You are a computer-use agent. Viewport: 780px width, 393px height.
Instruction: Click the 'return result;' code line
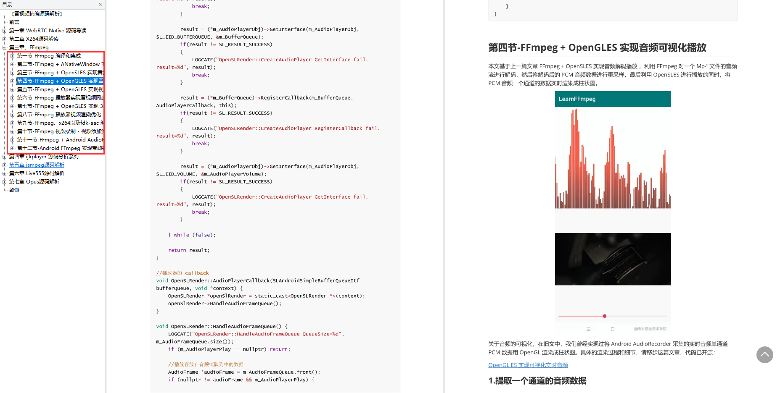(189, 250)
